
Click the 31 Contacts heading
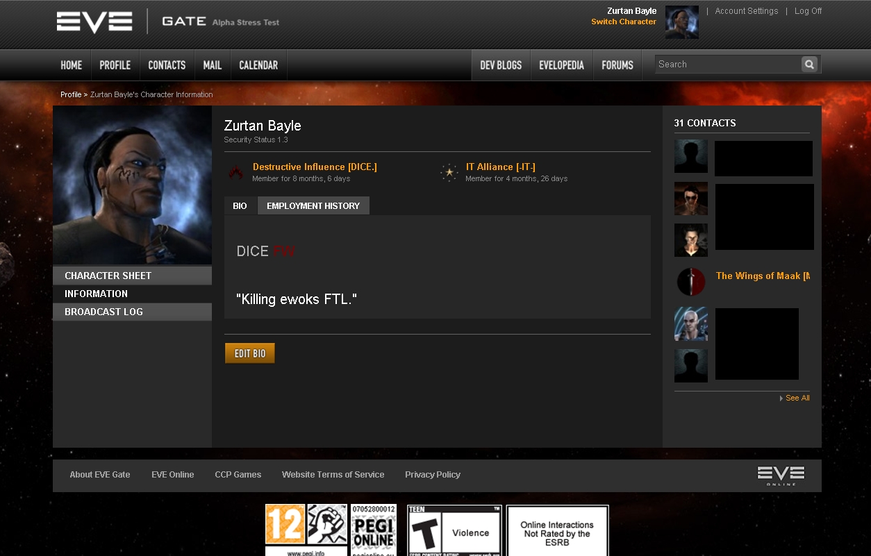pyautogui.click(x=705, y=123)
